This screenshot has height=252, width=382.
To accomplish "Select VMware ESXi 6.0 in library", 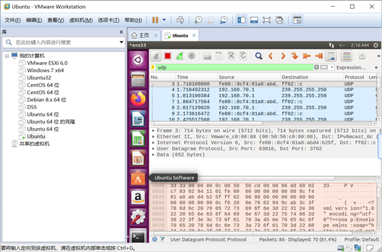I will (47, 63).
